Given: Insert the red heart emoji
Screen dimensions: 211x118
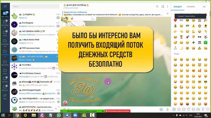Looking at the screenshot, I should (175, 20).
